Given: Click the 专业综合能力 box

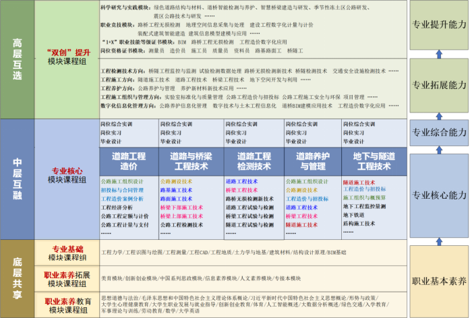Looking at the screenshot, I should pyautogui.click(x=440, y=133).
